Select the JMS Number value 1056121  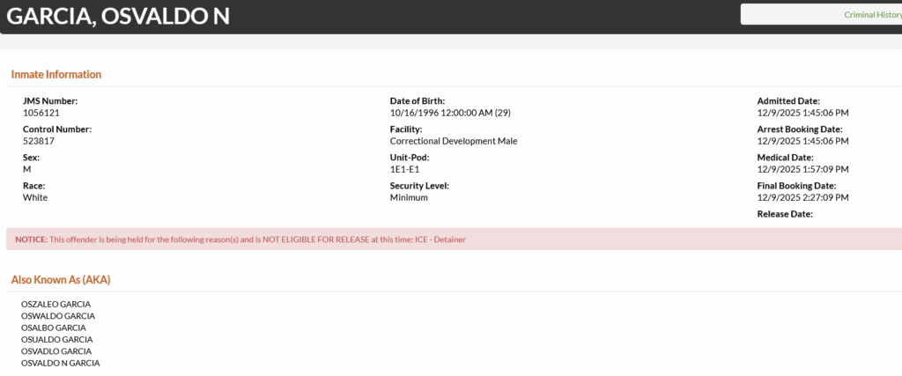[41, 113]
